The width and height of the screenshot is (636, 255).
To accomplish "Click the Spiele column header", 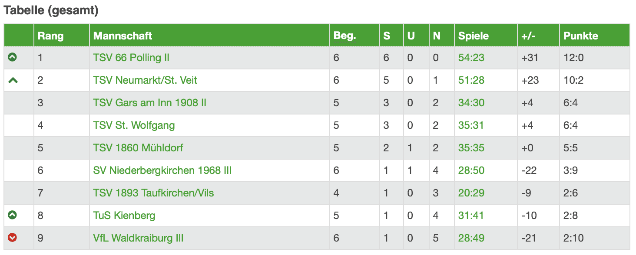I will (473, 36).
